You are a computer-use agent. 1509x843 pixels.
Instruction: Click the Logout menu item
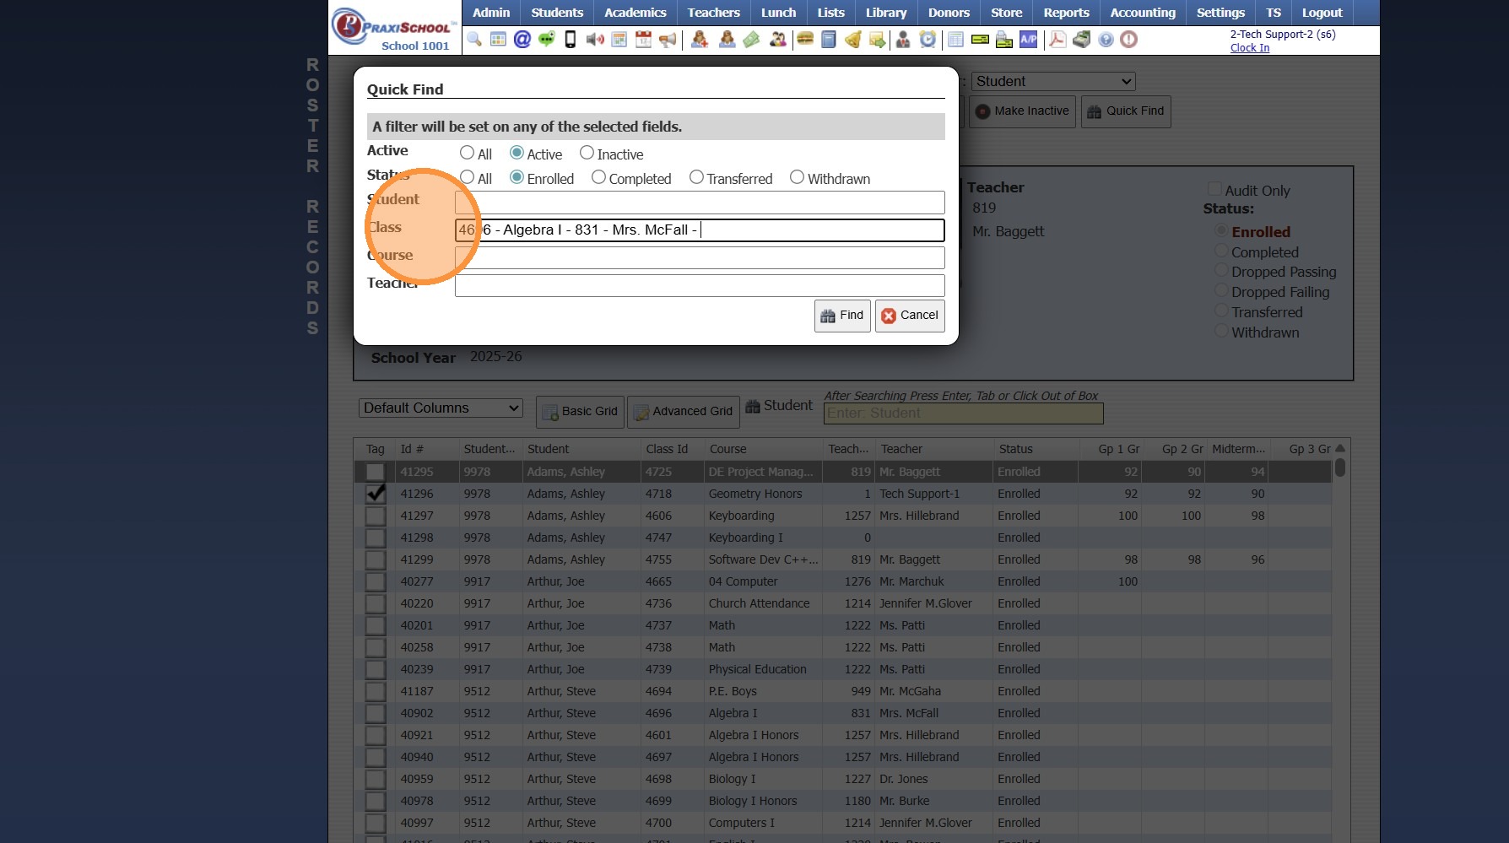[x=1322, y=13]
